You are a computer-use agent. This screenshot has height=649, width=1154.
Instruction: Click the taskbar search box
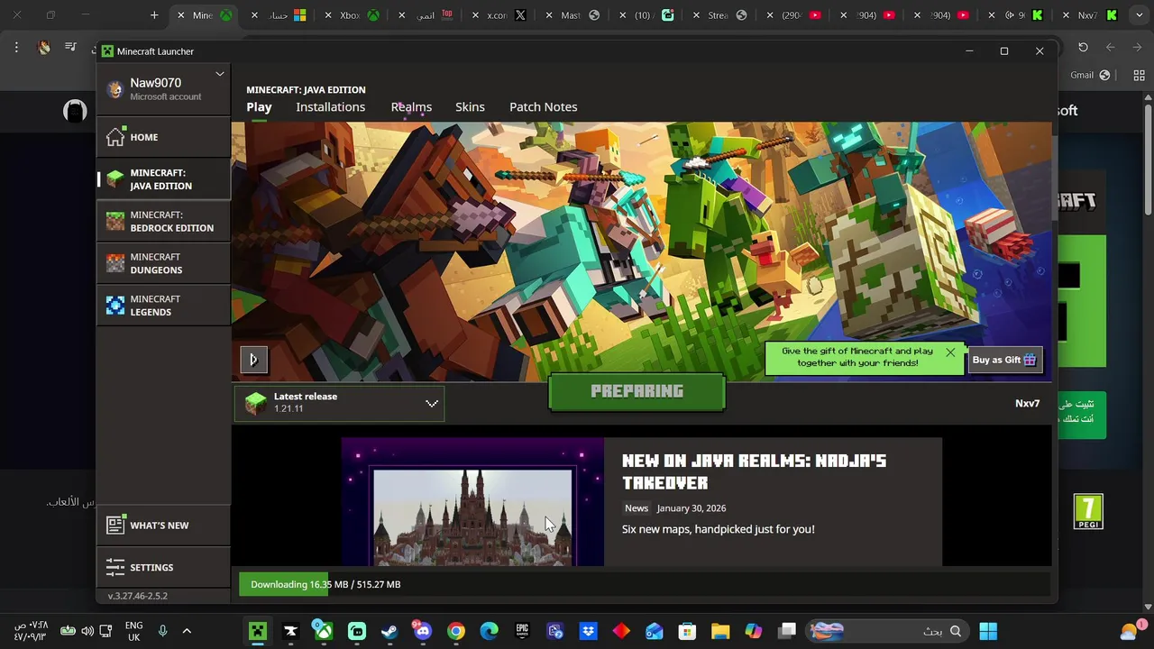click(886, 631)
